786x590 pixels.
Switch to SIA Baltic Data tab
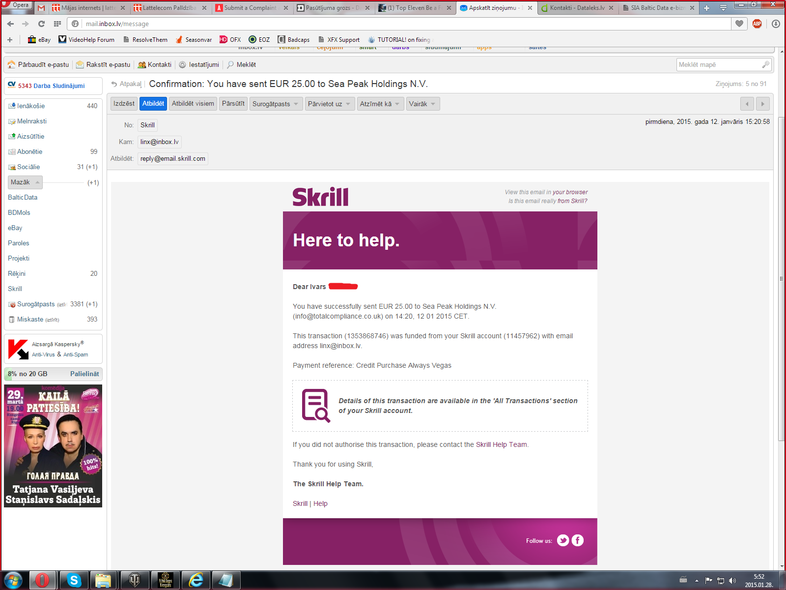click(658, 8)
